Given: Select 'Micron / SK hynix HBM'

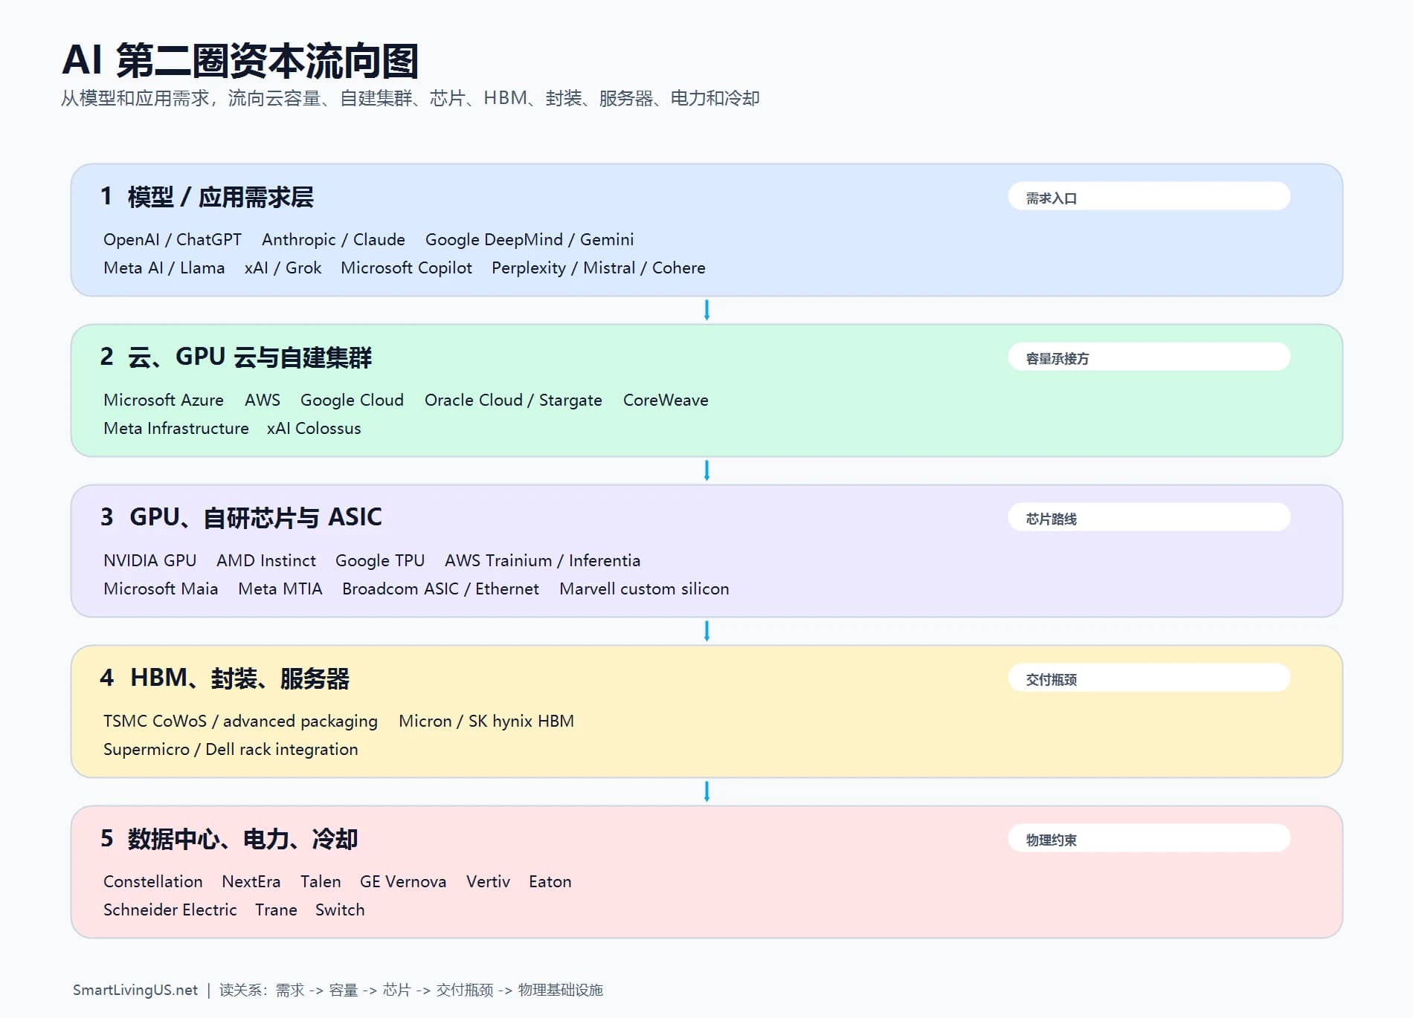Looking at the screenshot, I should point(486,721).
